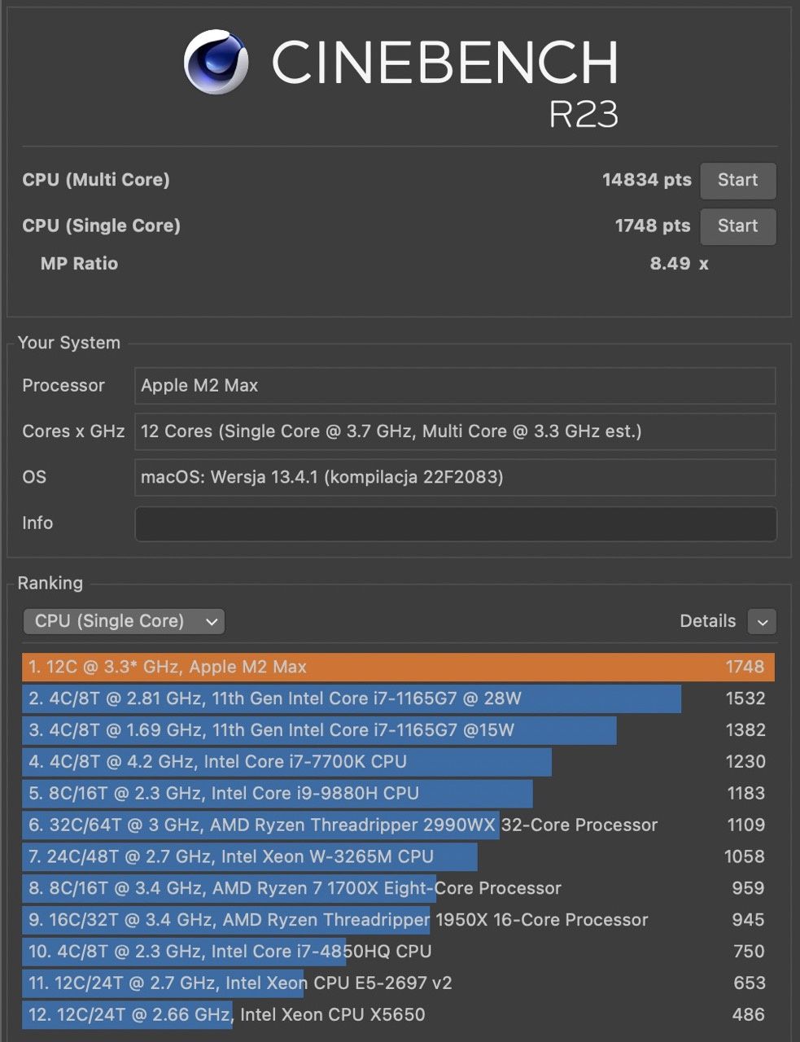This screenshot has height=1042, width=800.
Task: Select the i7-1165G7 @ 28W ranking row
Action: 398,698
